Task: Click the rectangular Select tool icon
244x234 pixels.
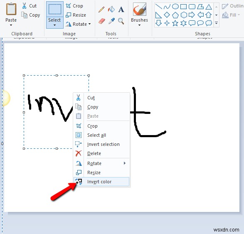Action: (55, 9)
